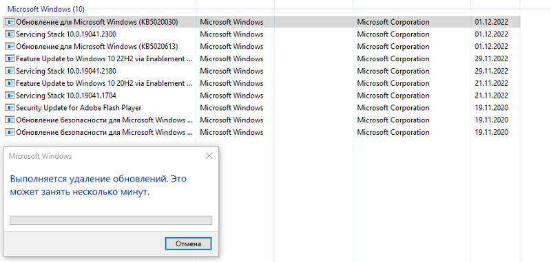Select Security Update for Adobe Flash Player
551x262 pixels.
(x=79, y=108)
